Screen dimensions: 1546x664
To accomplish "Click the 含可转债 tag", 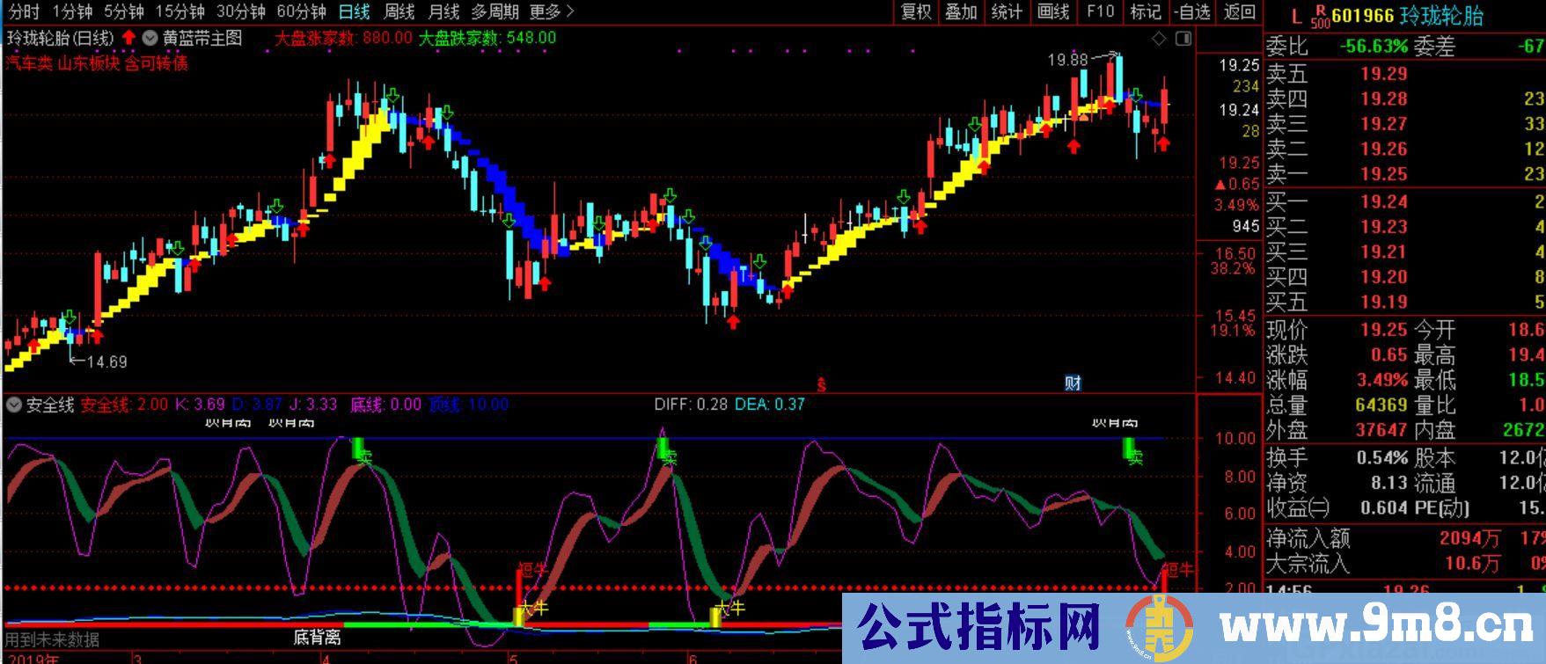I will pyautogui.click(x=156, y=63).
